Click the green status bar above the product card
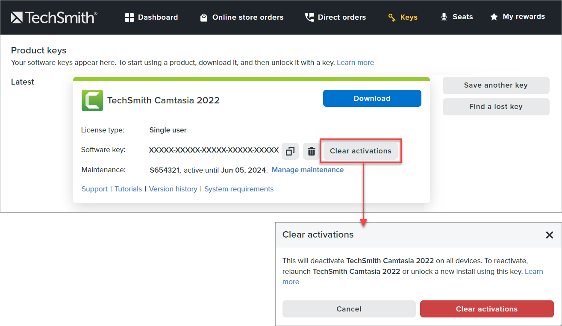This screenshot has width=562, height=326. [x=251, y=79]
